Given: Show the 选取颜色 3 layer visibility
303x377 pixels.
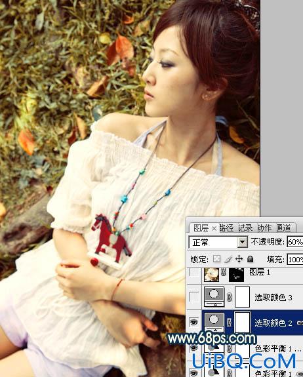Looking at the screenshot, I should click(x=194, y=297).
